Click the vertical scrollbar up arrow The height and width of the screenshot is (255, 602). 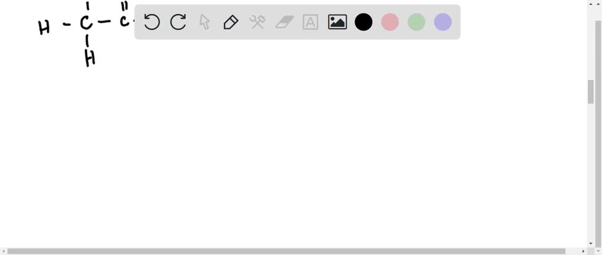[x=590, y=4]
